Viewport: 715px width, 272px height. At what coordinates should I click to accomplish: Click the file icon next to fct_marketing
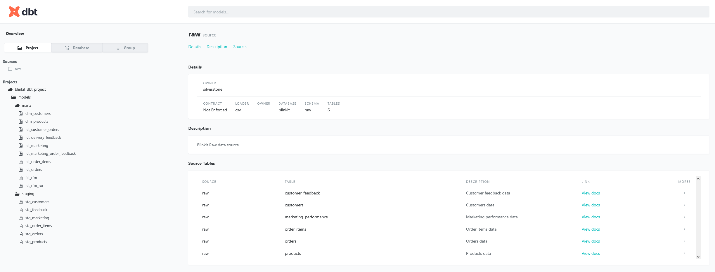click(21, 145)
